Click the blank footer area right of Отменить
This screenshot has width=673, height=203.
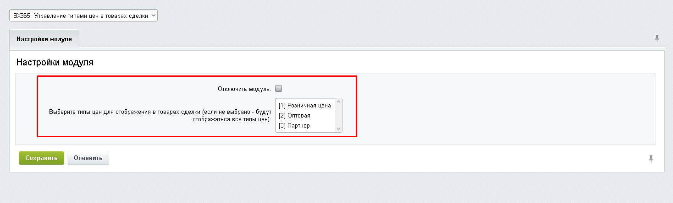click(367, 159)
